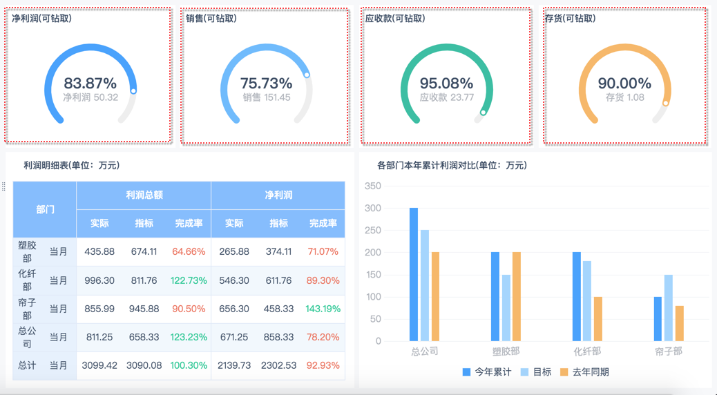Click completion rate 143.19%
This screenshot has width=717, height=395.
coord(323,309)
